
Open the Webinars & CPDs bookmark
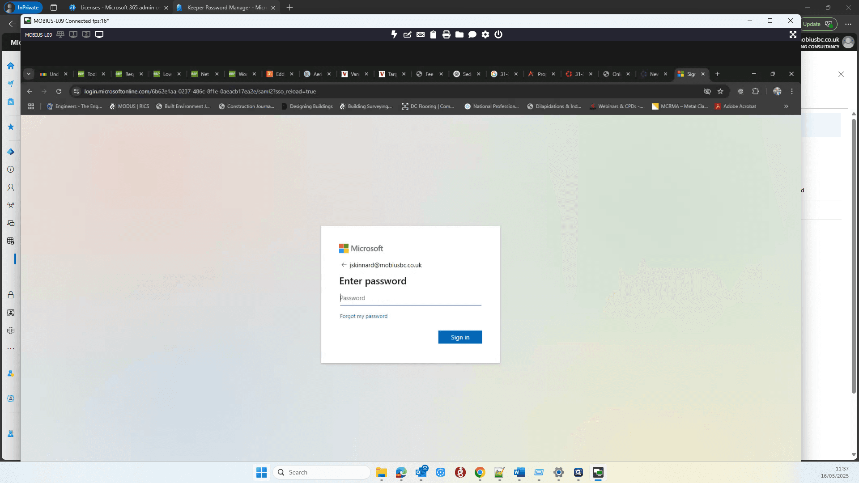pos(617,106)
